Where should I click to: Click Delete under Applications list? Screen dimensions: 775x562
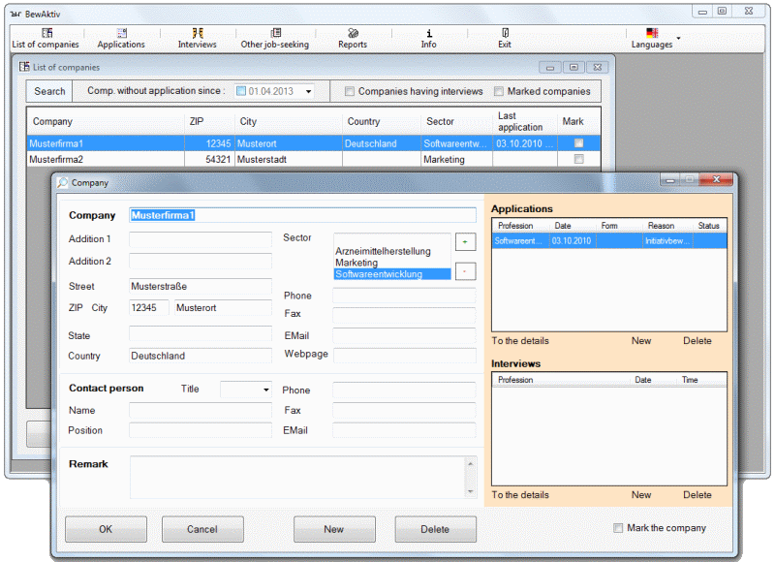point(697,340)
